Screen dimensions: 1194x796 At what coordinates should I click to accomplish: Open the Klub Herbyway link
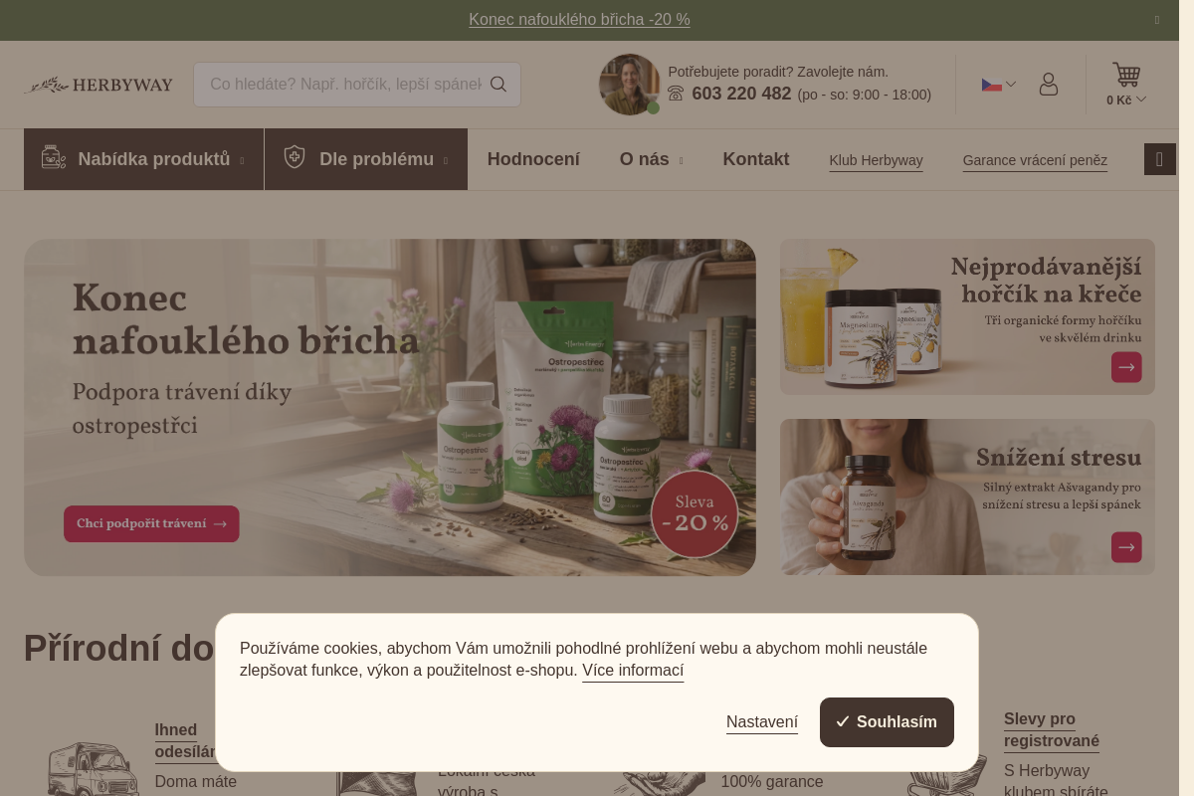coord(876,160)
